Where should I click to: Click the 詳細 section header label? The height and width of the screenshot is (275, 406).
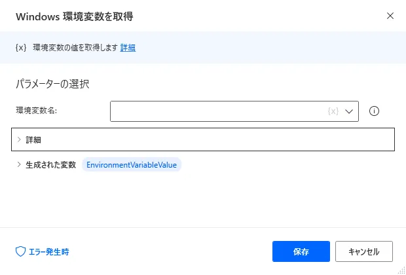[x=33, y=139]
